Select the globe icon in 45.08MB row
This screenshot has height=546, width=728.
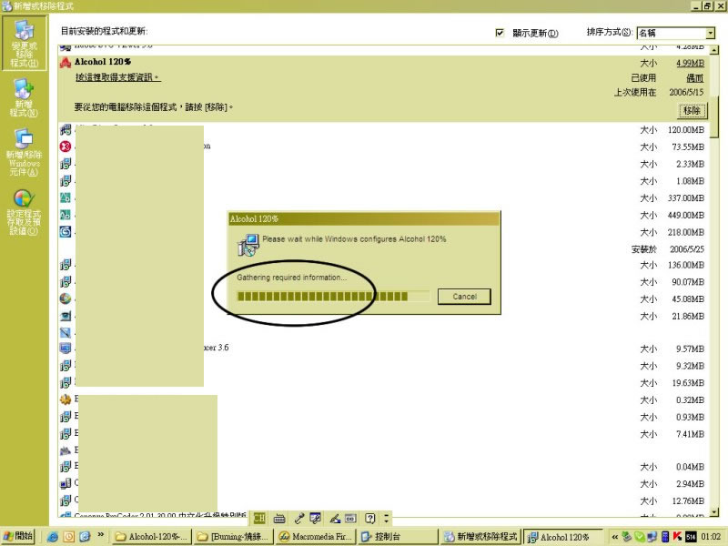coord(66,298)
